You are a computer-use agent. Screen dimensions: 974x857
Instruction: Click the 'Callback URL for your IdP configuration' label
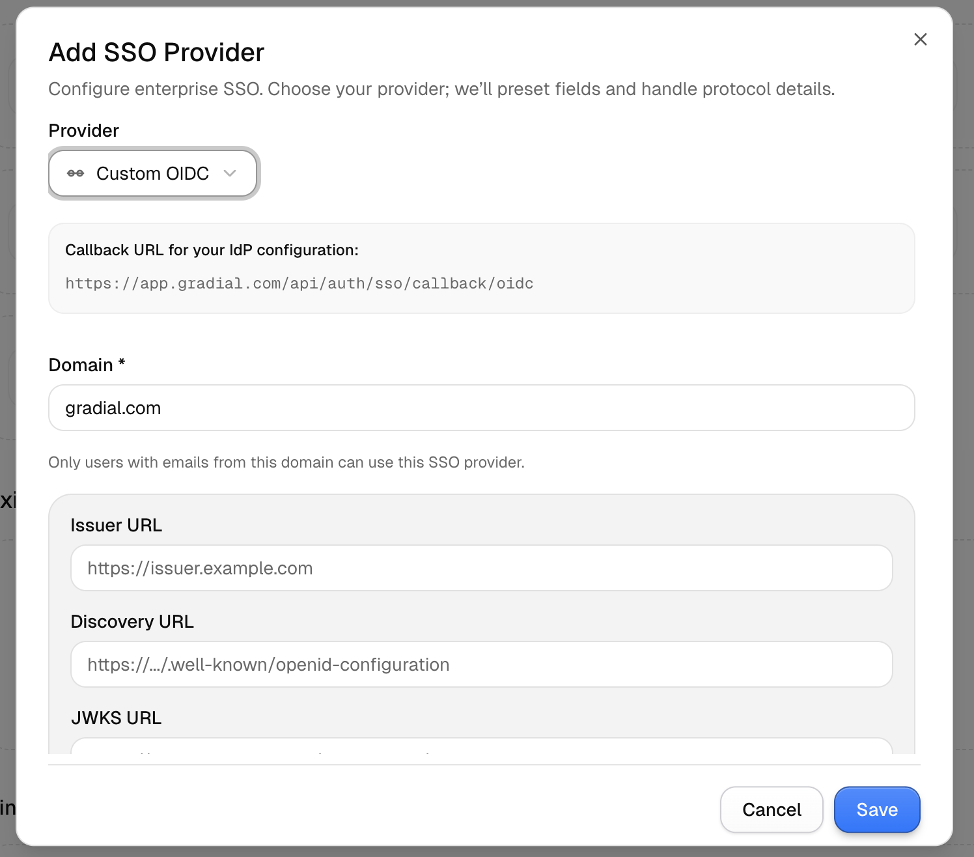(212, 250)
